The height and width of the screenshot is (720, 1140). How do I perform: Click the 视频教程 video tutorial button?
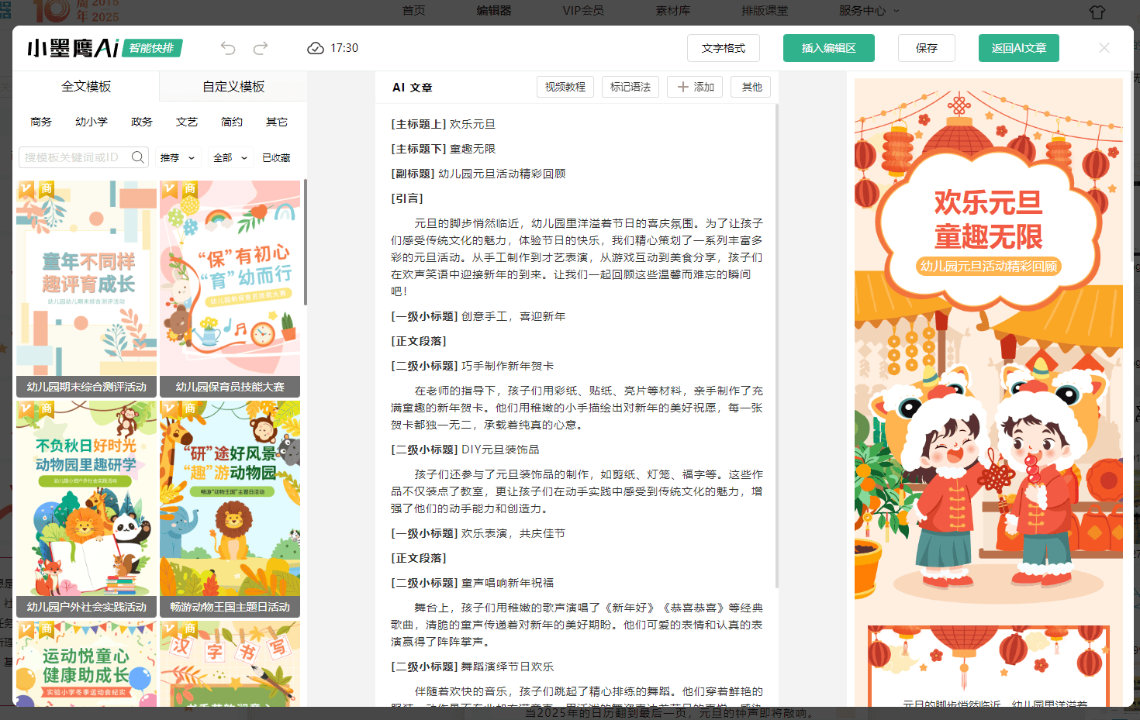pyautogui.click(x=565, y=86)
